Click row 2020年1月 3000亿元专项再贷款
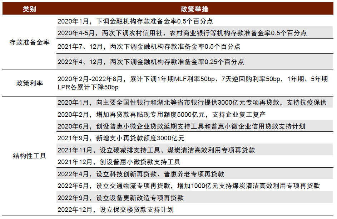This screenshot has height=219, width=337. (195, 102)
